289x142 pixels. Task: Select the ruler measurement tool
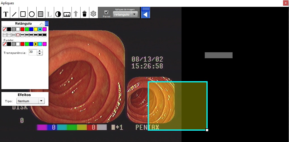67,14
